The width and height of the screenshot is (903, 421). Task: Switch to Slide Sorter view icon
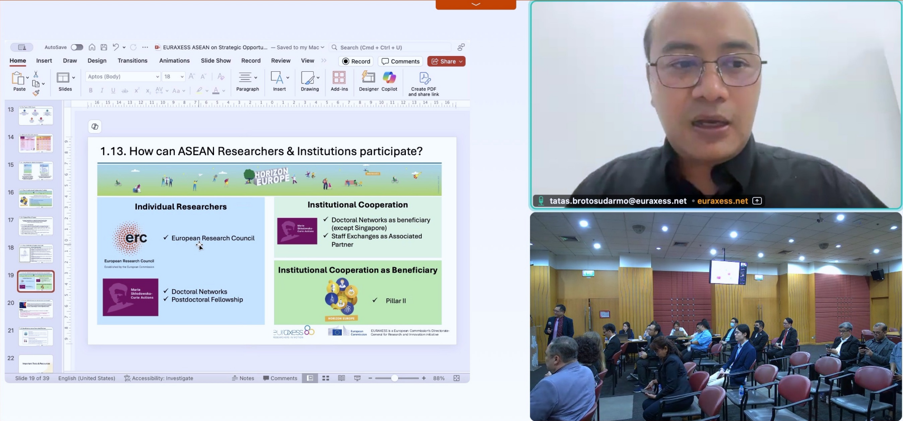click(326, 378)
